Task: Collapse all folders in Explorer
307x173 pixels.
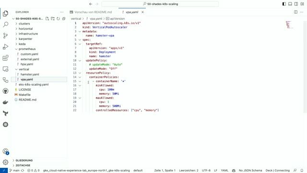Action: 64,19
